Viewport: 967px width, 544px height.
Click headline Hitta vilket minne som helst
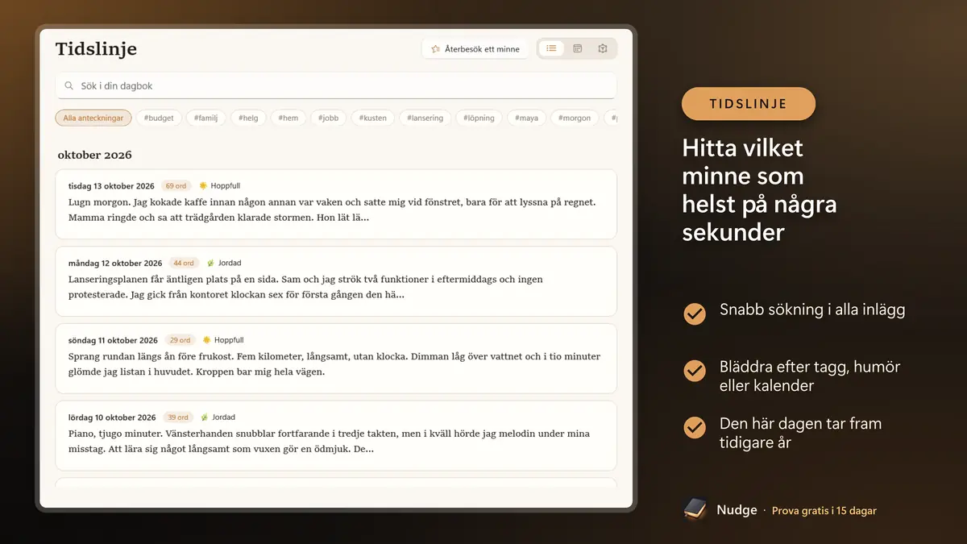click(759, 190)
